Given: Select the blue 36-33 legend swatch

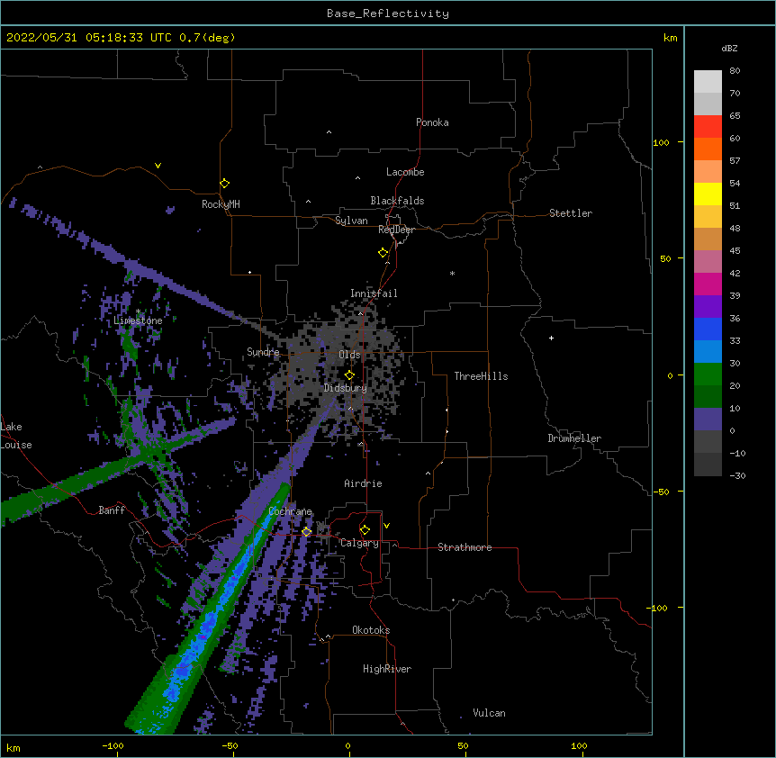Looking at the screenshot, I should [708, 329].
